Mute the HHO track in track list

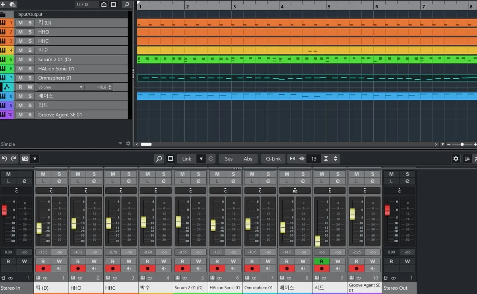(20, 32)
